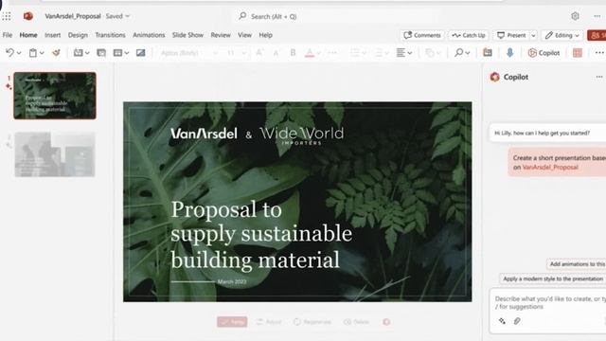Open title bar ellipsis menu
The image size is (606, 341).
pos(597,16)
